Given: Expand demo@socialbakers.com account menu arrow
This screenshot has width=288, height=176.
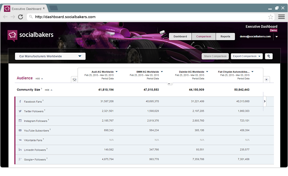Looking at the screenshot, I should 277,37.
